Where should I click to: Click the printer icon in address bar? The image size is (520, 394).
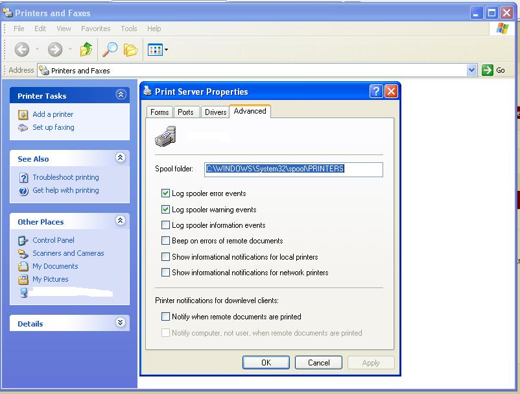(x=44, y=70)
